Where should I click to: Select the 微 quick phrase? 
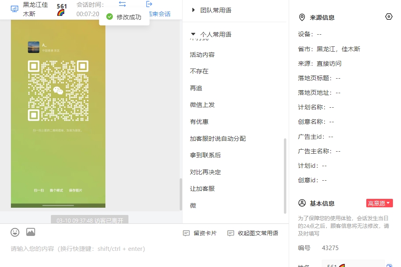tap(193, 205)
